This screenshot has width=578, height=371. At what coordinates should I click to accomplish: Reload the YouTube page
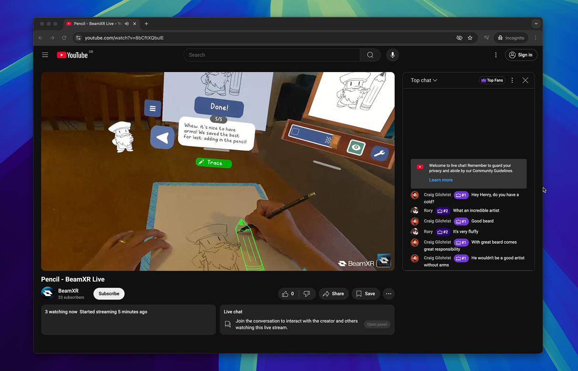point(64,38)
